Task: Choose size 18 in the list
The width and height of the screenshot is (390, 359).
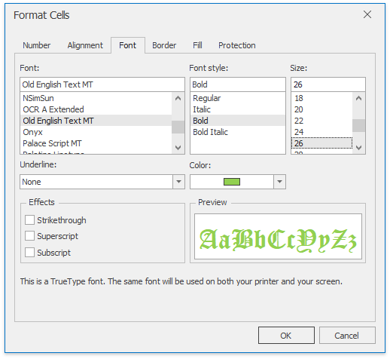Action: coord(322,98)
